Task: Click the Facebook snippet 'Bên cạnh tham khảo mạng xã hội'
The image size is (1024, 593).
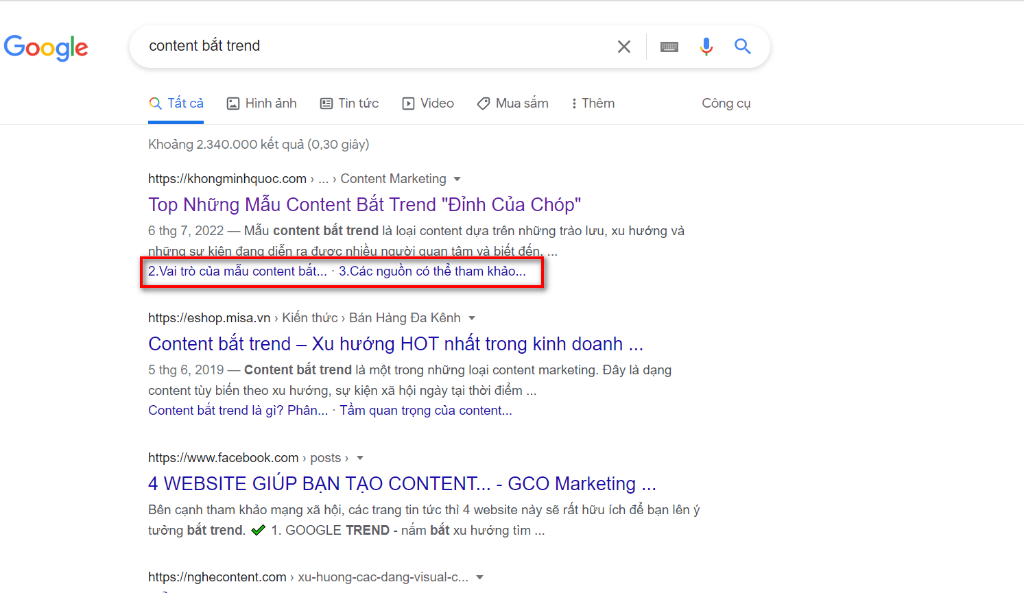Action: click(245, 510)
